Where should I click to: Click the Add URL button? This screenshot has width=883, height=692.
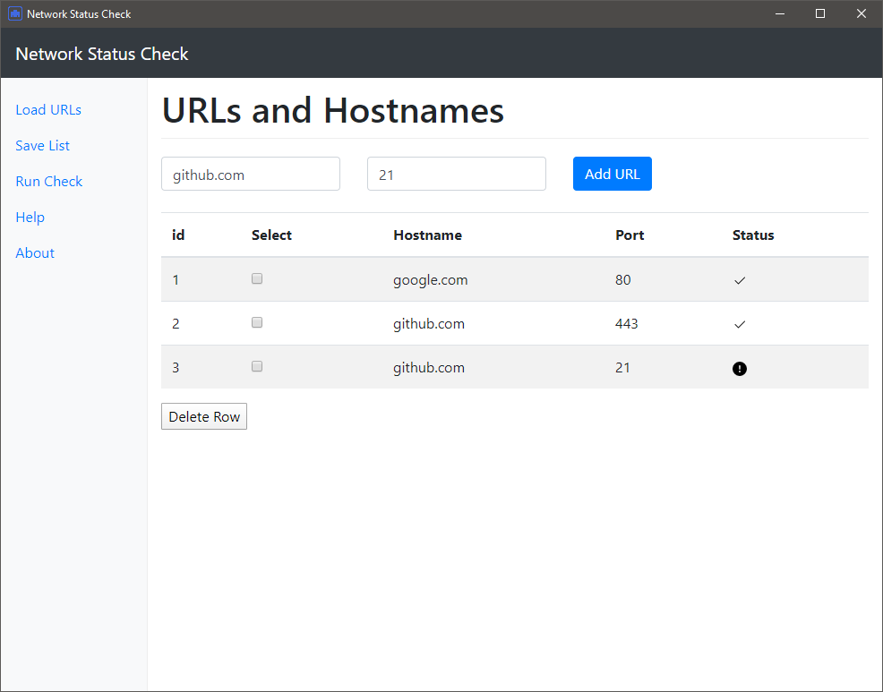[613, 174]
